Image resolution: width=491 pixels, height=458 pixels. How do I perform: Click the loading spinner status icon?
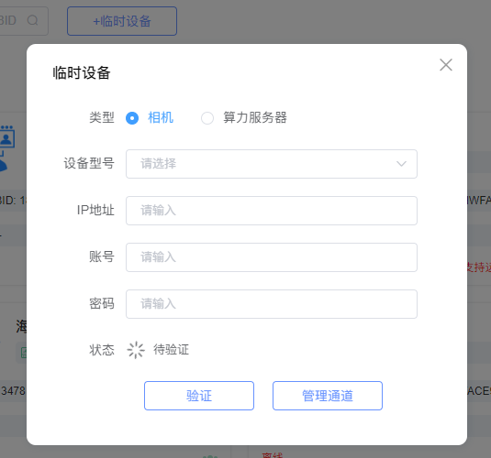point(136,350)
